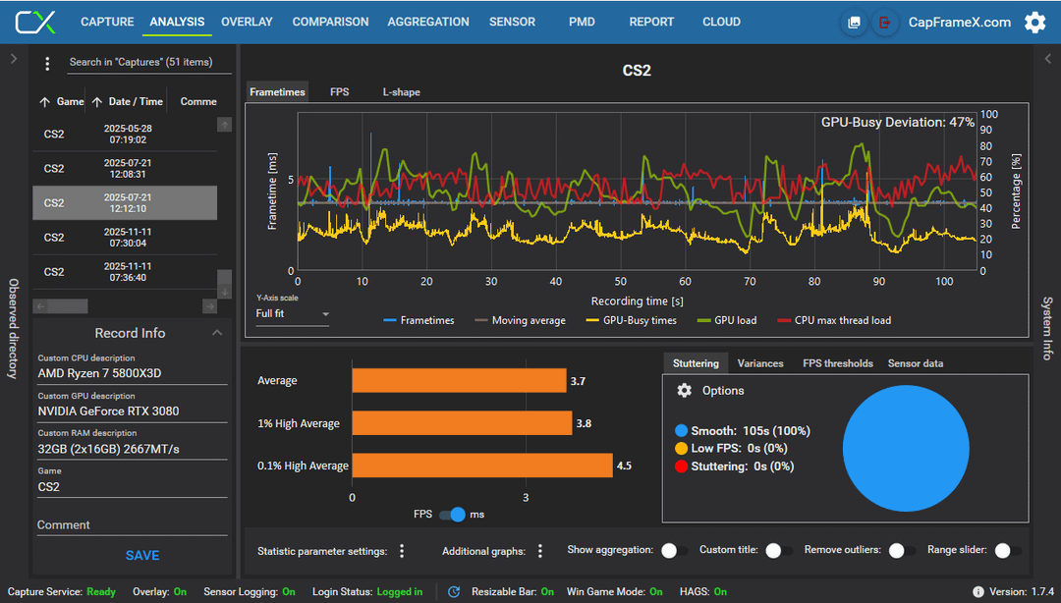1061x603 pixels.
Task: Collapse the Record Info panel
Action: coord(216,333)
